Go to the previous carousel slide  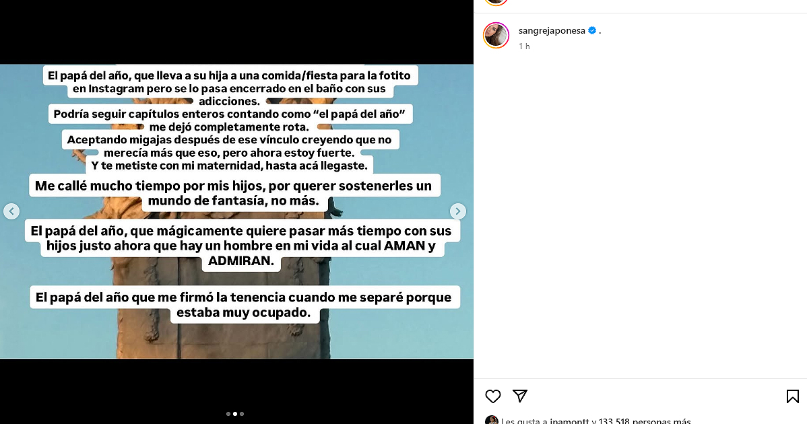coord(11,211)
